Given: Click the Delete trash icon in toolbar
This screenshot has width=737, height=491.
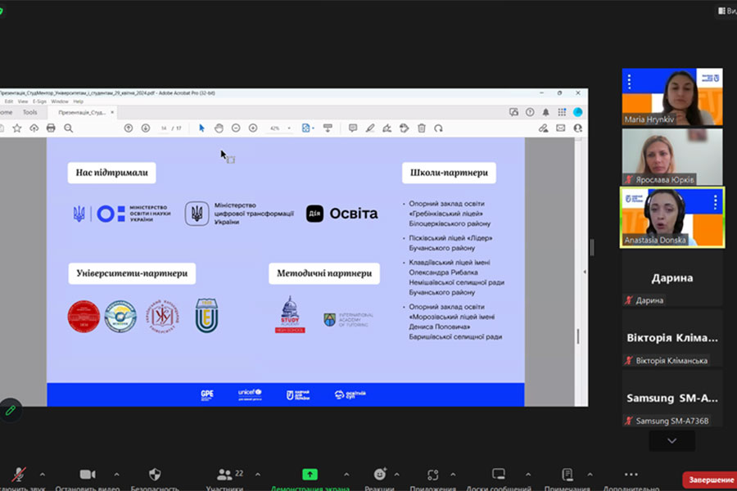Looking at the screenshot, I should click(x=422, y=128).
